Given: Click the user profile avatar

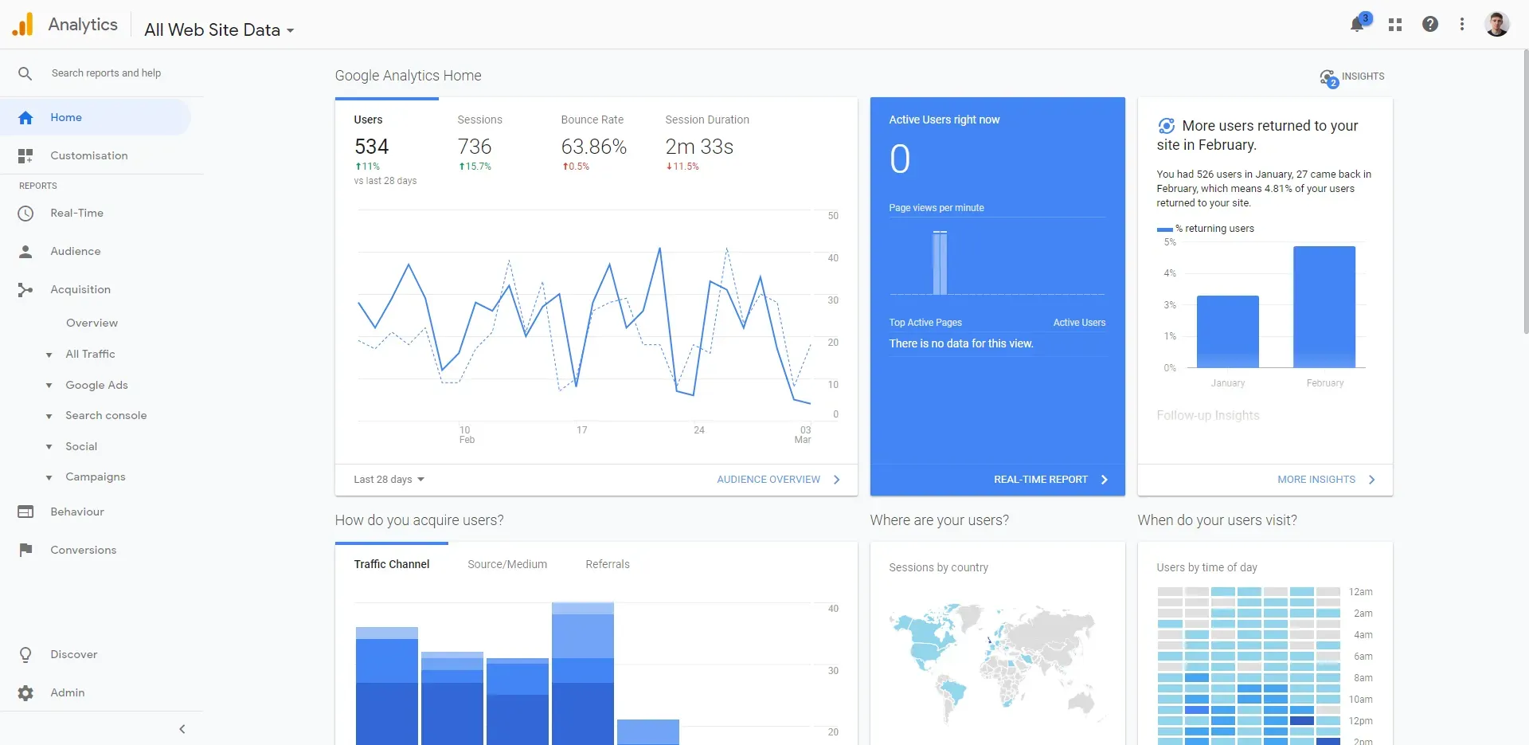Looking at the screenshot, I should 1497,24.
